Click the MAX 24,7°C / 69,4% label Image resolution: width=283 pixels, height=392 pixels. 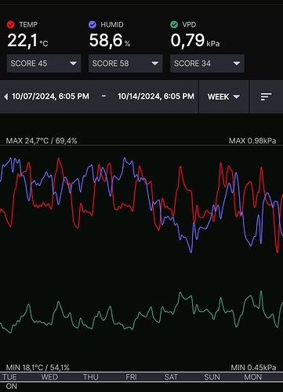click(x=42, y=141)
